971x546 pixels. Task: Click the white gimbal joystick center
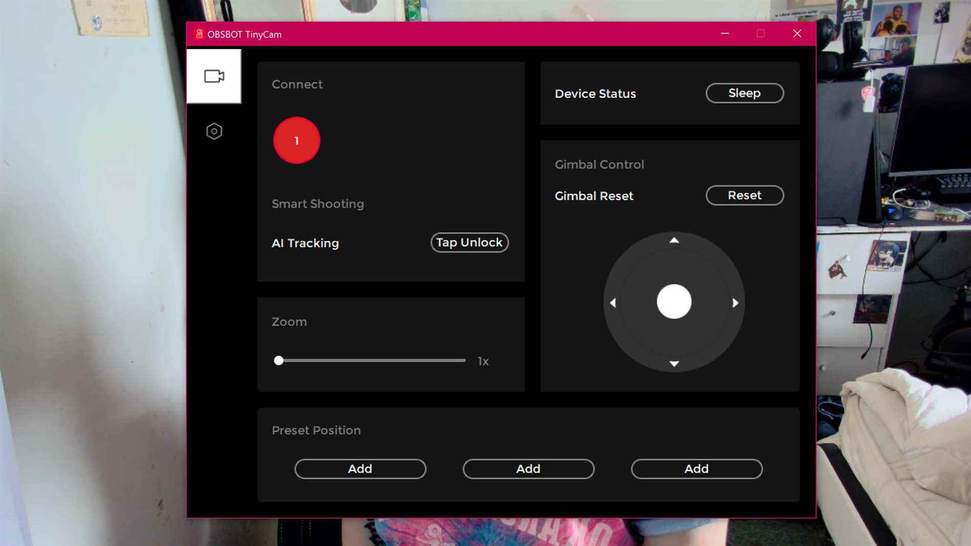(674, 302)
